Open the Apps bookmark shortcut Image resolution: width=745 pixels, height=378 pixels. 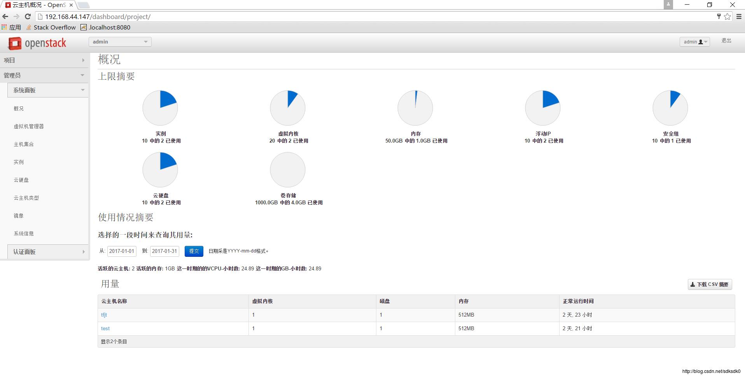pyautogui.click(x=11, y=27)
